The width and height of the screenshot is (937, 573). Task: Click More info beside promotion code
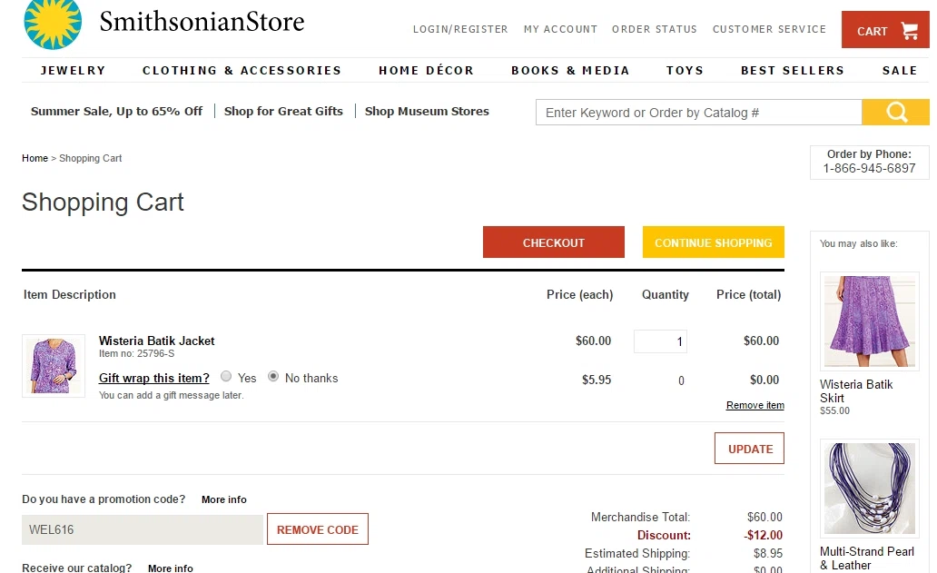pyautogui.click(x=223, y=499)
